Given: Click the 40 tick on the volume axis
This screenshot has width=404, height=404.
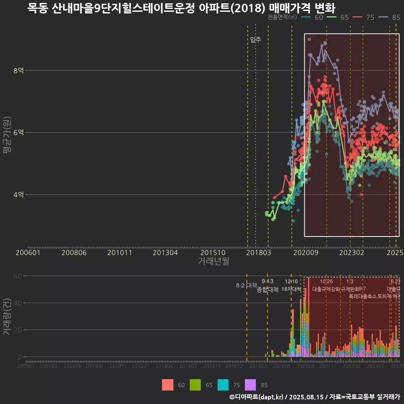Looking at the screenshot, I should [18, 303].
